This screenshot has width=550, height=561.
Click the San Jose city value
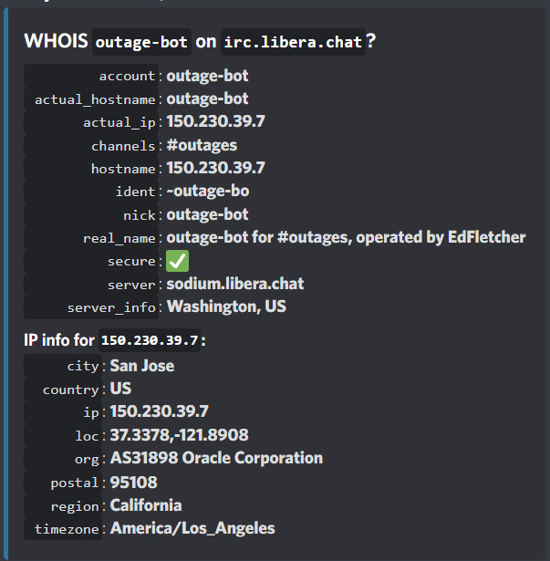(x=142, y=366)
